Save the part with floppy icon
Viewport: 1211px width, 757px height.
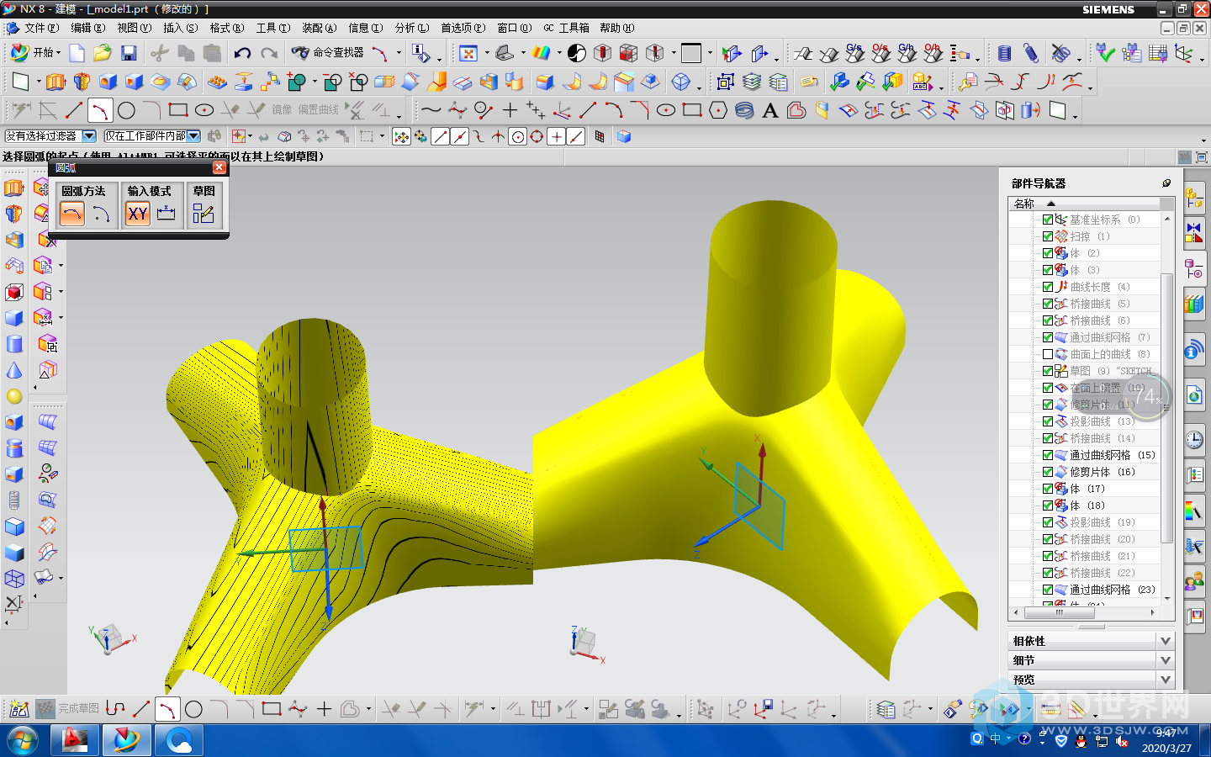coord(129,53)
